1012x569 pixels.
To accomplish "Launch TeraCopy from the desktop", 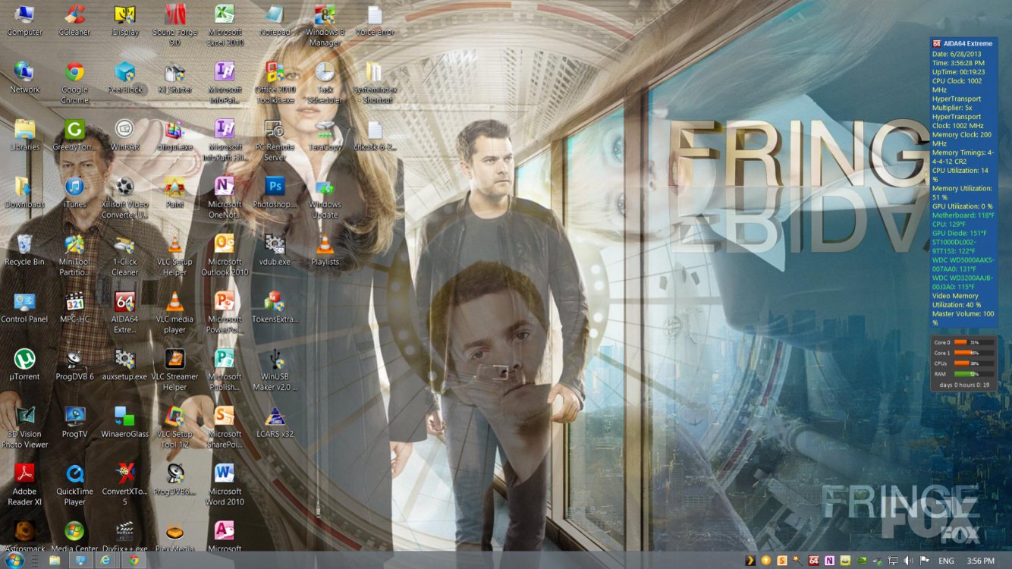I will click(x=325, y=135).
